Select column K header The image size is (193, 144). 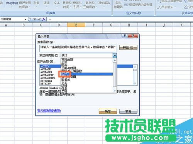tap(181, 25)
